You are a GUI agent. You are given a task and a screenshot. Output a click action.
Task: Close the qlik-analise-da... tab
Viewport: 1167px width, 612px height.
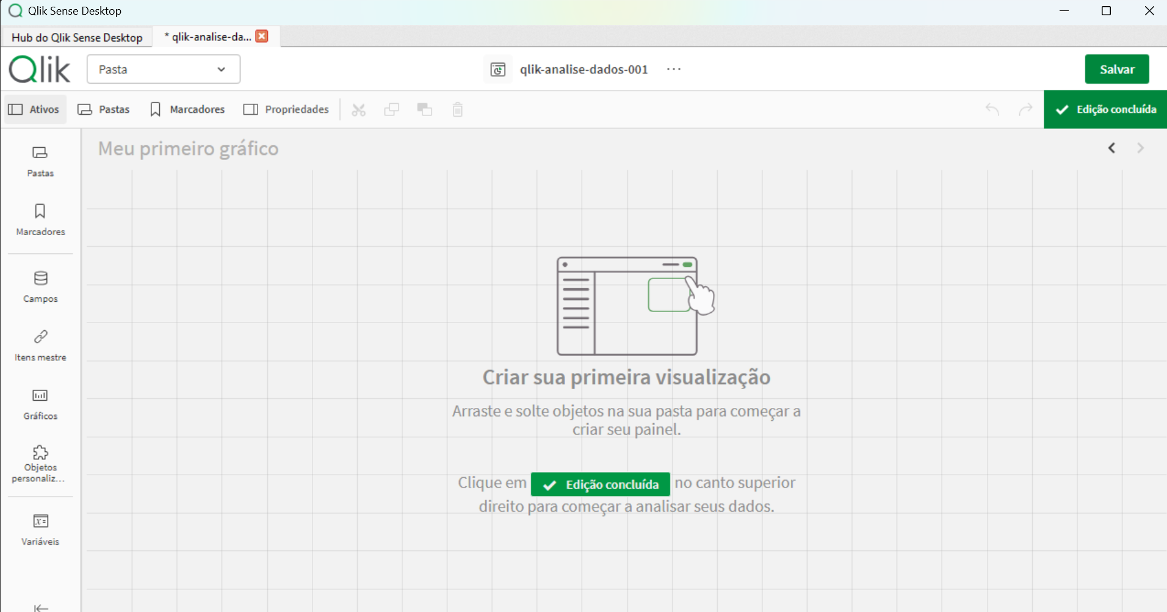[x=262, y=37]
